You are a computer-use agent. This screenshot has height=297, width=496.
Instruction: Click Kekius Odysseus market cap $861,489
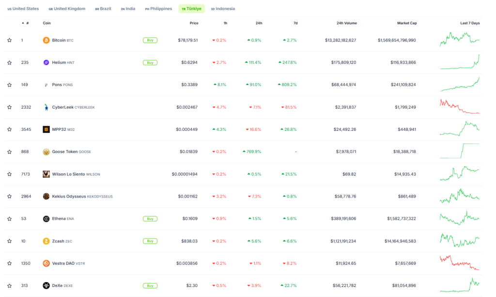407,197
